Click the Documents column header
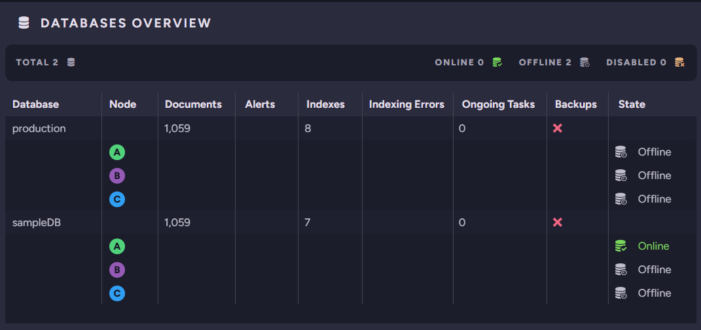The height and width of the screenshot is (330, 701). click(x=194, y=105)
